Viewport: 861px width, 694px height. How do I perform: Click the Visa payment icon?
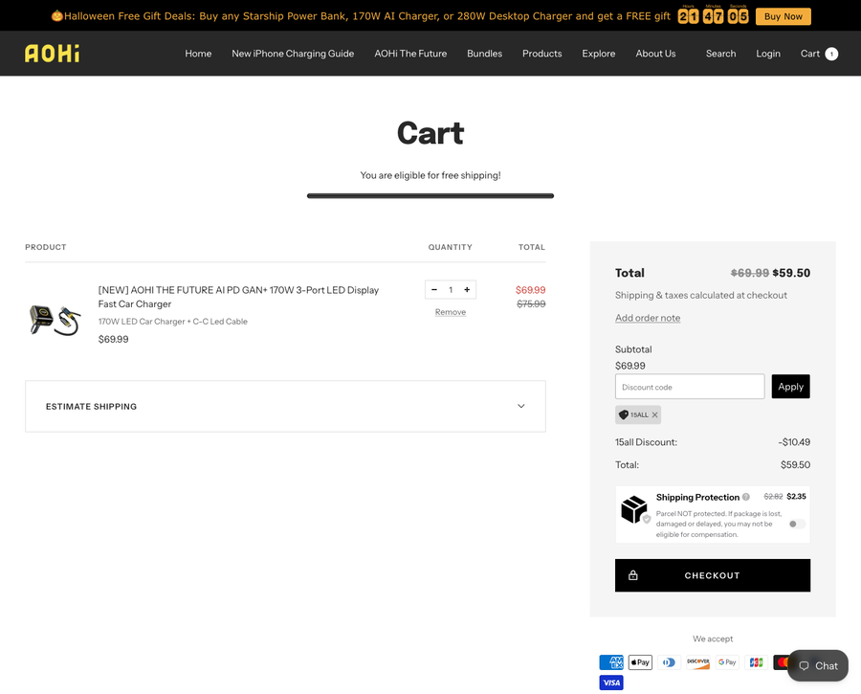pyautogui.click(x=611, y=683)
